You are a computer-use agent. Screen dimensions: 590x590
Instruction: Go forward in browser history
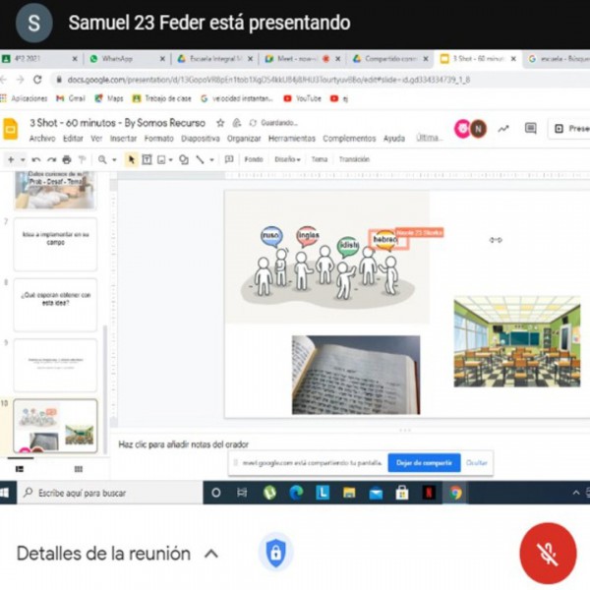click(20, 80)
